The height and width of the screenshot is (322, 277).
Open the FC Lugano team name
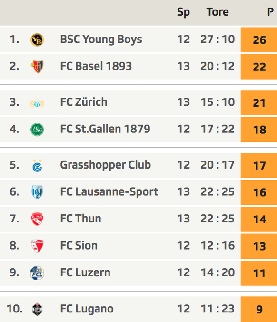point(87,309)
